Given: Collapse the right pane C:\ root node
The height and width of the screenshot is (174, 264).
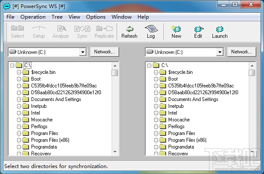Looking at the screenshot, I should coord(149,65).
